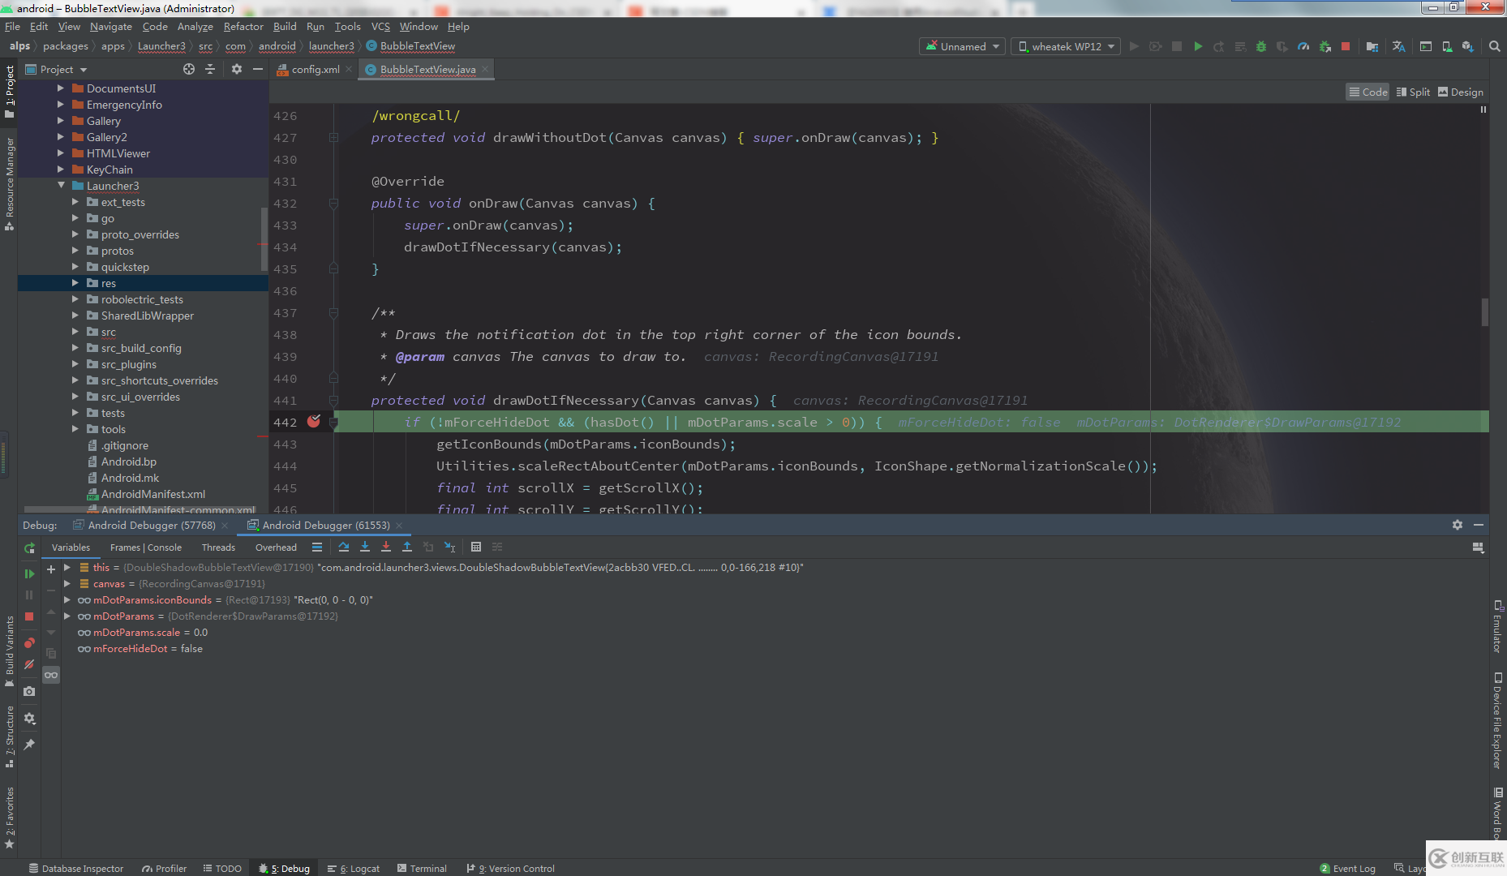Click the editor vertical scrollbar thumb
The height and width of the screenshot is (876, 1507).
tap(1484, 312)
